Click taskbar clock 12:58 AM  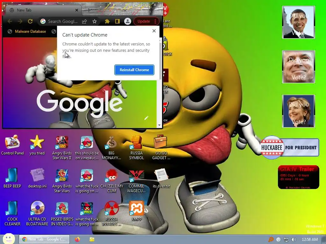coord(309,240)
